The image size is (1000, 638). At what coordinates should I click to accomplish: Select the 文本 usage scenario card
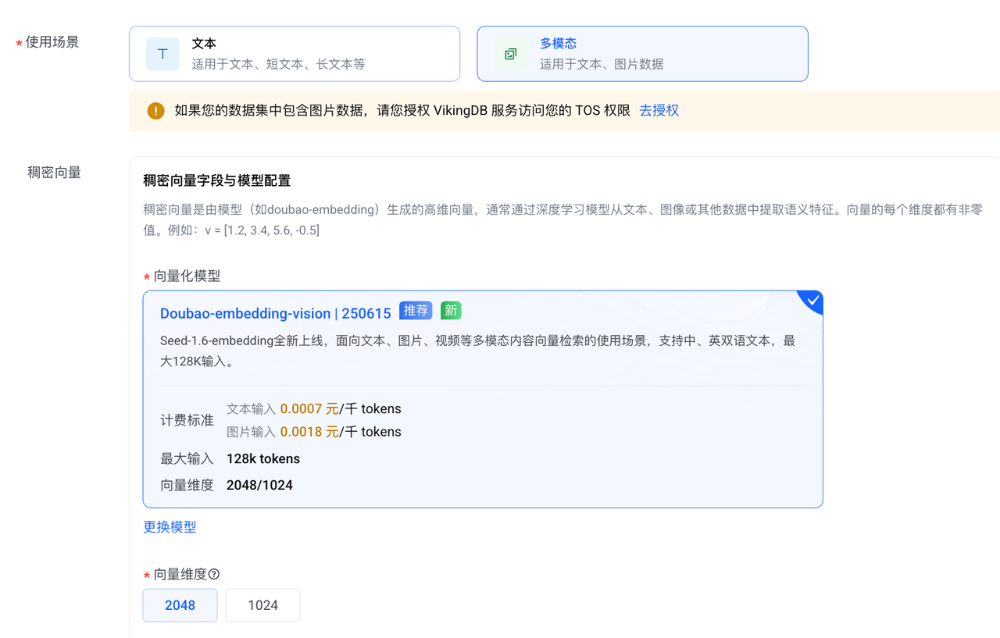point(295,54)
